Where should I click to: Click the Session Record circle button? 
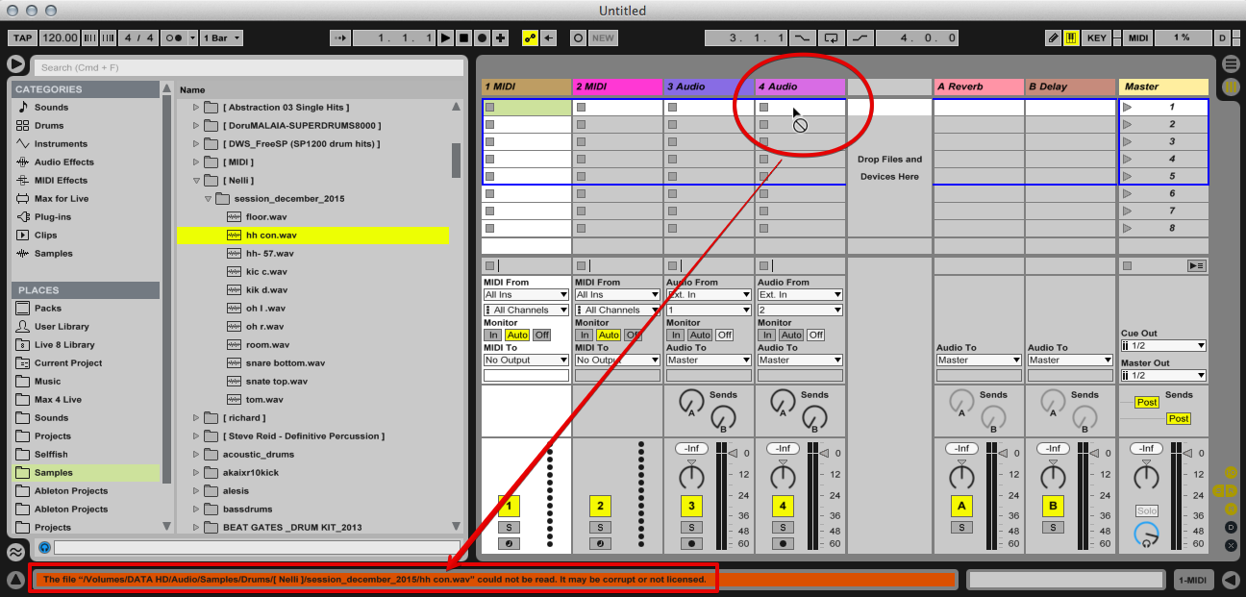coord(578,38)
